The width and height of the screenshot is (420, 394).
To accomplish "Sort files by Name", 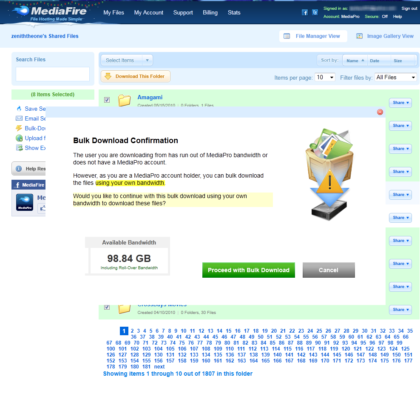I will tap(355, 60).
